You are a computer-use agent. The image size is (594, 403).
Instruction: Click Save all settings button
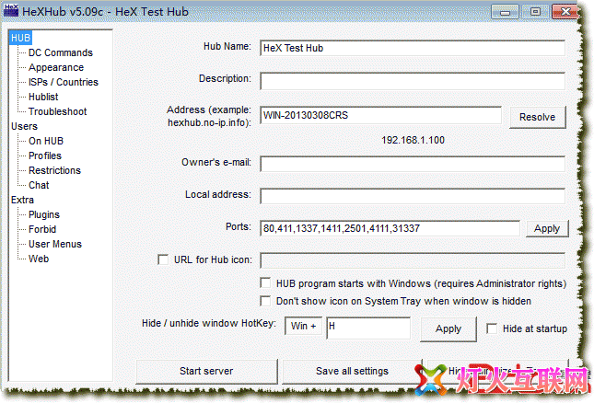352,371
